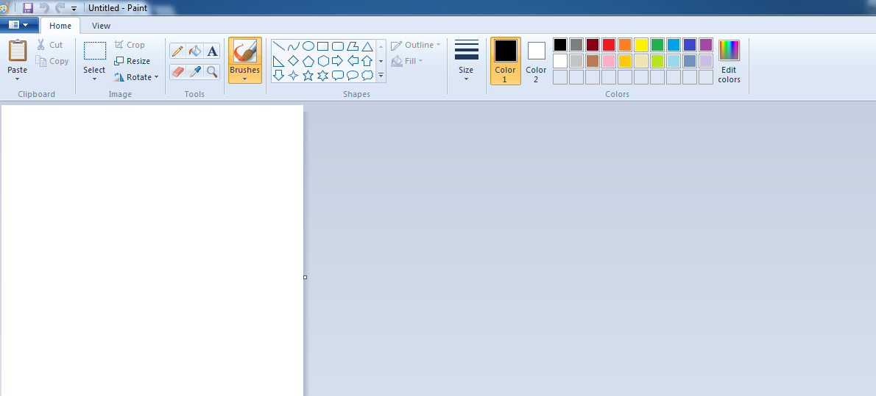The height and width of the screenshot is (396, 876).
Task: Select the Curve shape
Action: 293,46
